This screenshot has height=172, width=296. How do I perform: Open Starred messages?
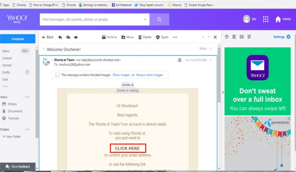coord(7,65)
